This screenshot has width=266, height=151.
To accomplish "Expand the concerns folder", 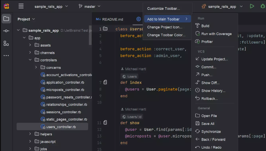I will pos(36,68).
